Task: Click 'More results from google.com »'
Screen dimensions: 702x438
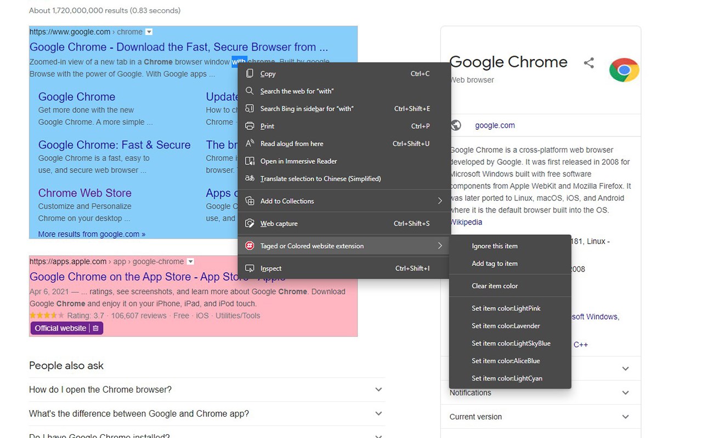Action: pos(92,234)
